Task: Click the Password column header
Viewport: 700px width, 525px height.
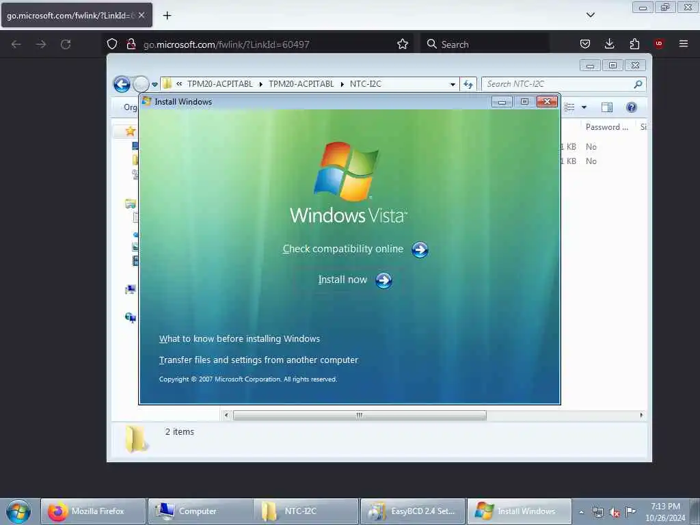Action: coord(607,127)
